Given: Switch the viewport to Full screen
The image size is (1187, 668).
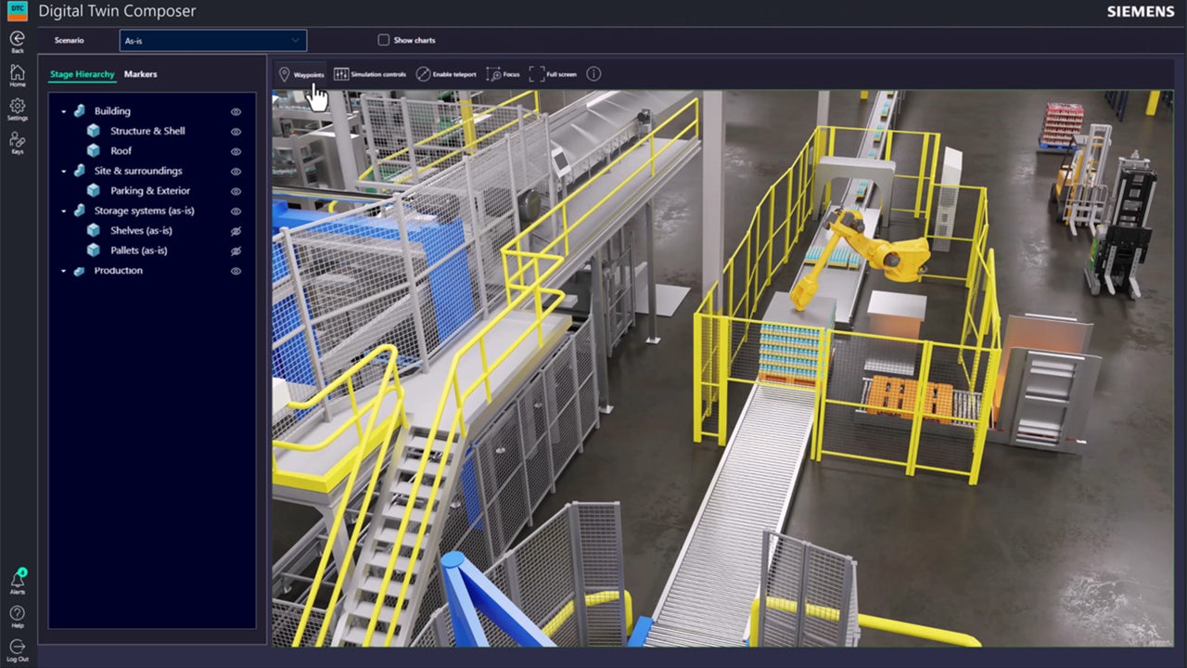Looking at the screenshot, I should (553, 74).
